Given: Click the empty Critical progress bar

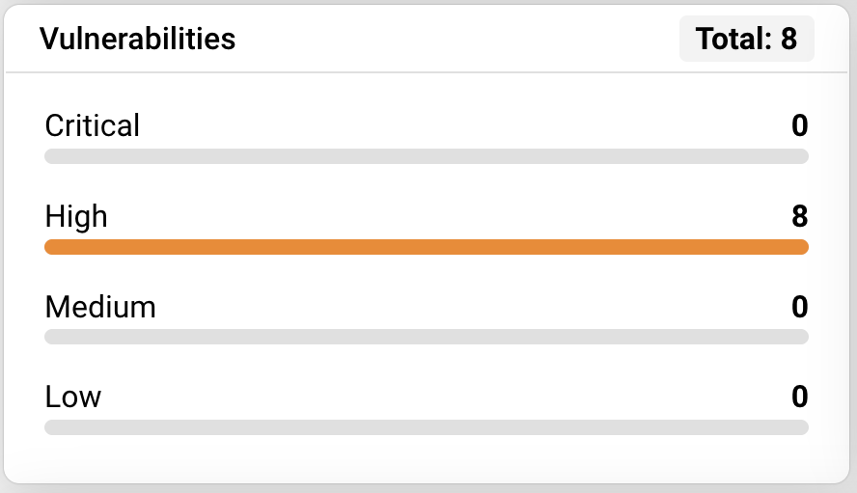Looking at the screenshot, I should tap(426, 156).
